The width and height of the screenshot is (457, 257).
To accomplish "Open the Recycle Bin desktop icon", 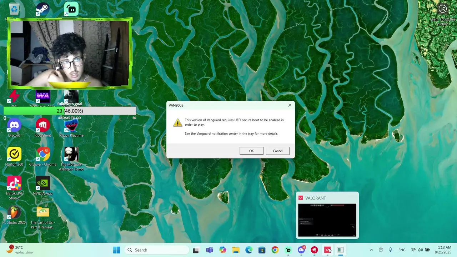I will pos(14,9).
